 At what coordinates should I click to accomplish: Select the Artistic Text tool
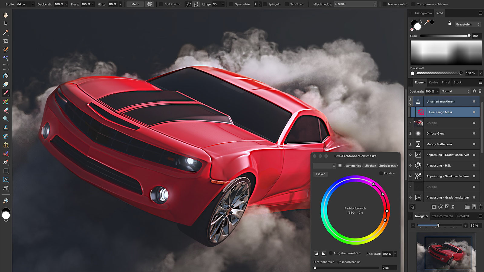pos(6,180)
